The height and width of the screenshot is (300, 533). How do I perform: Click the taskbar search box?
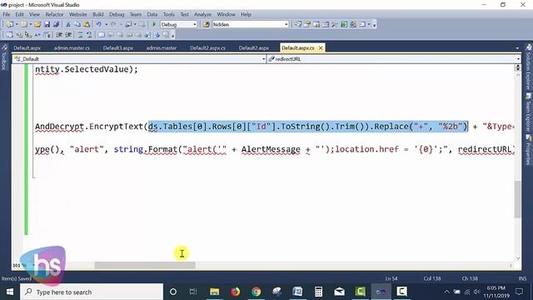92,292
